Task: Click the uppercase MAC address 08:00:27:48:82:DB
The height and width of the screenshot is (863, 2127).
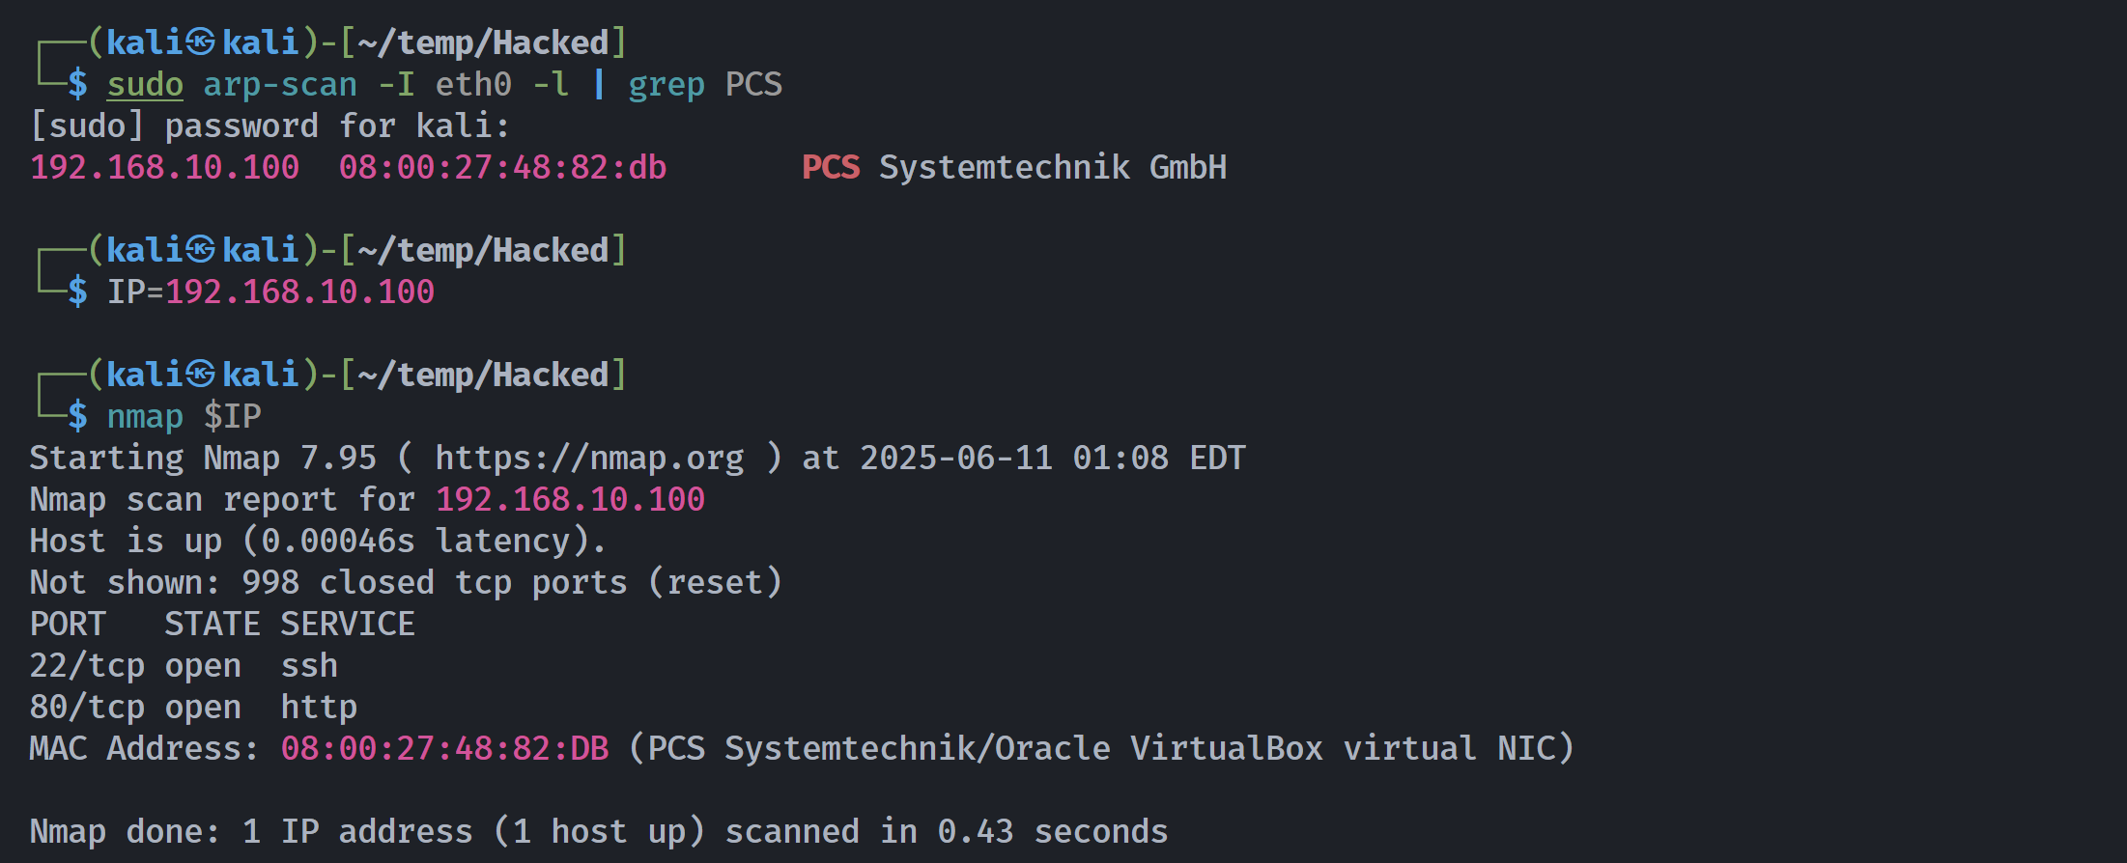Action: (x=444, y=749)
